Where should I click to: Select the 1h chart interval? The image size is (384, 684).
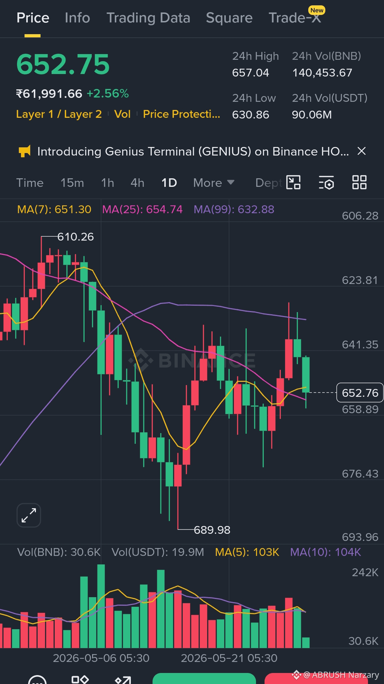107,183
